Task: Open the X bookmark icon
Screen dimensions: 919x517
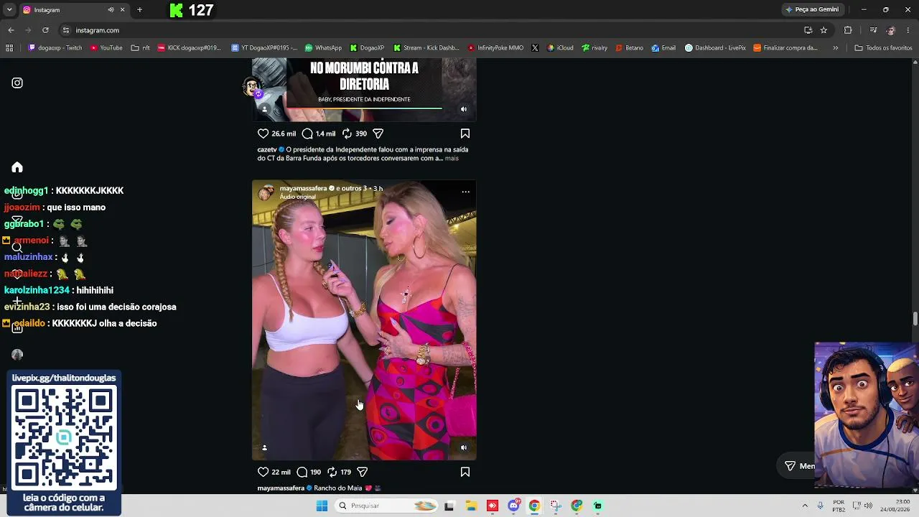Action: [x=535, y=48]
